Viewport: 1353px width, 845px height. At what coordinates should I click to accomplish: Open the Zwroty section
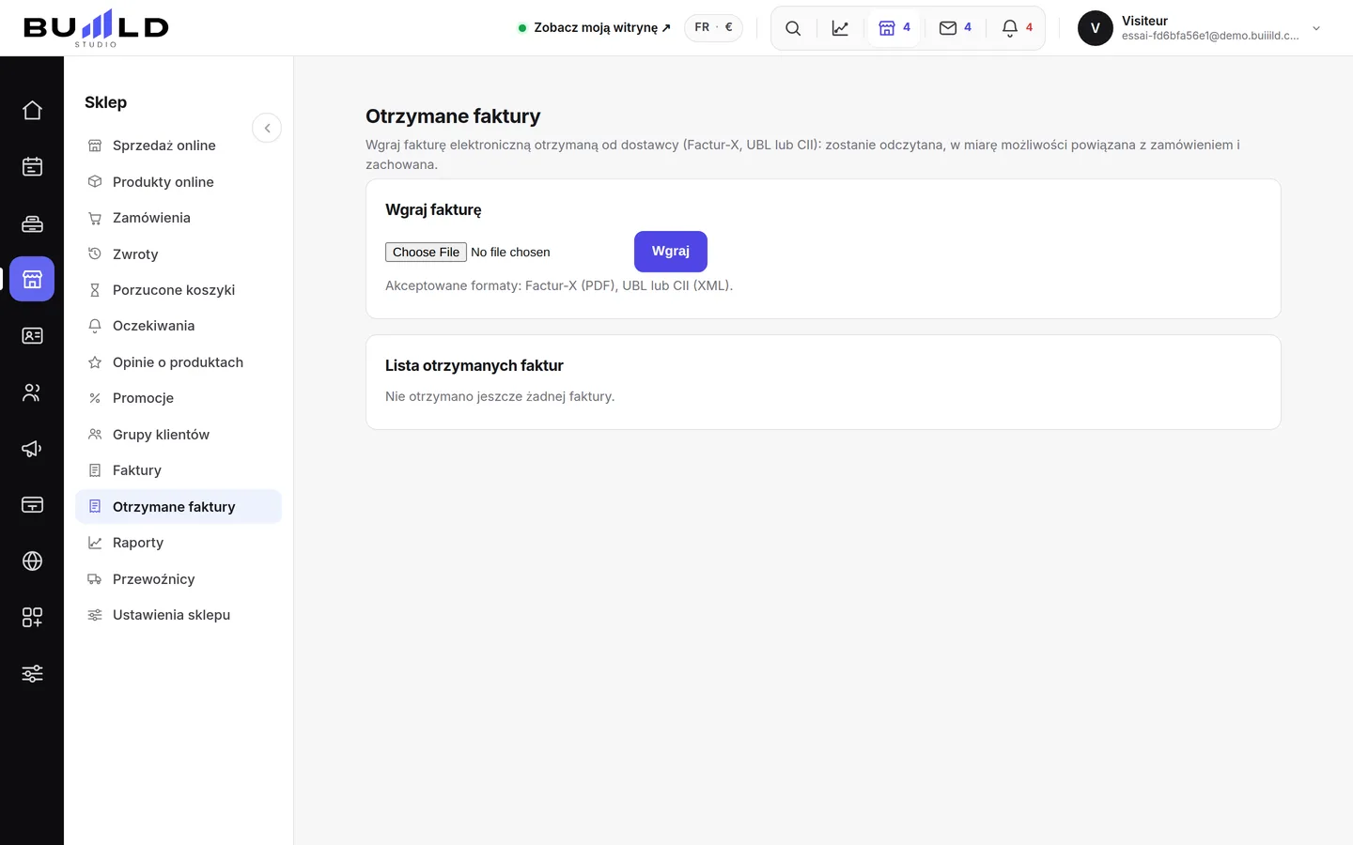point(179,254)
